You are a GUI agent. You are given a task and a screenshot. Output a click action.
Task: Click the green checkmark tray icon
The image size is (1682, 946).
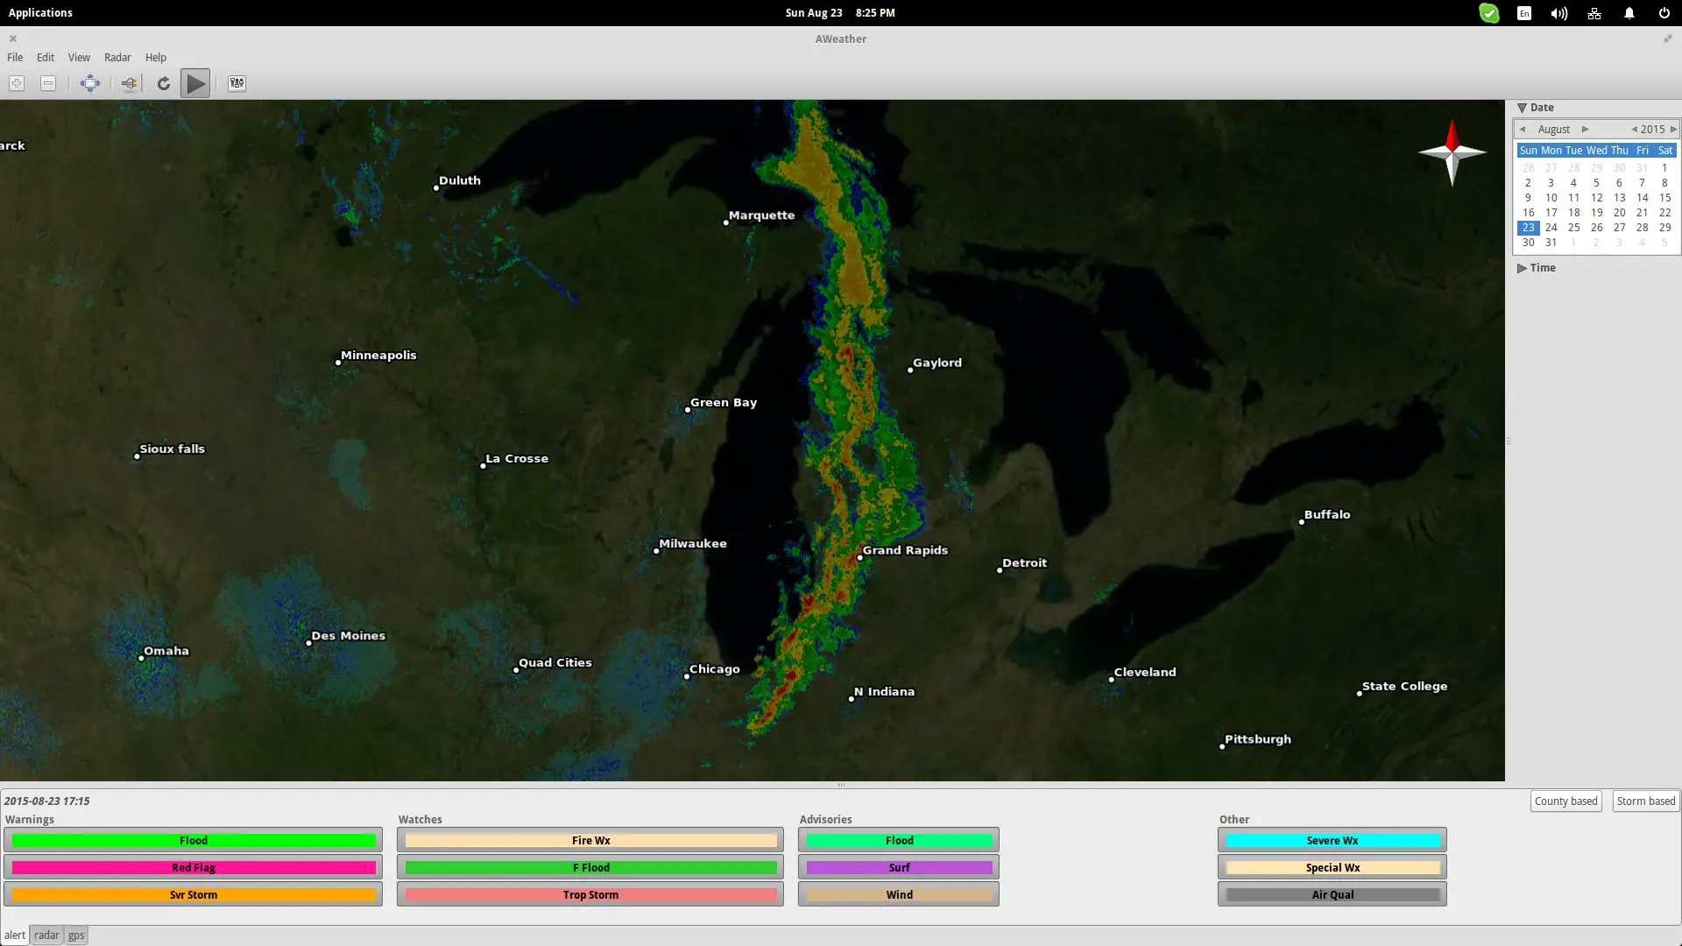(x=1489, y=13)
